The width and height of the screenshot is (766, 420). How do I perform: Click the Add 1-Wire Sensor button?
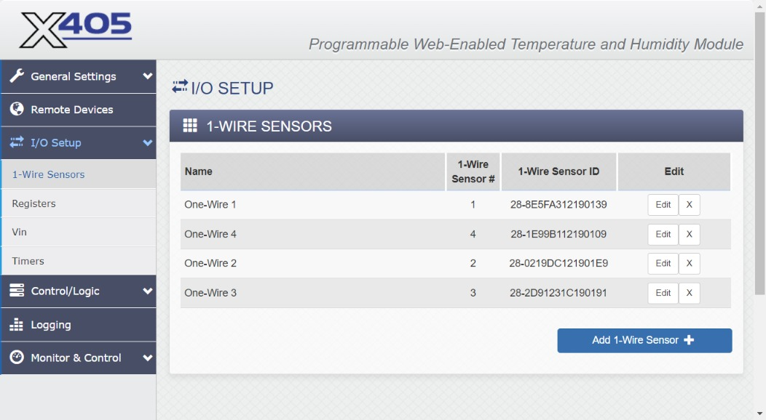[644, 340]
